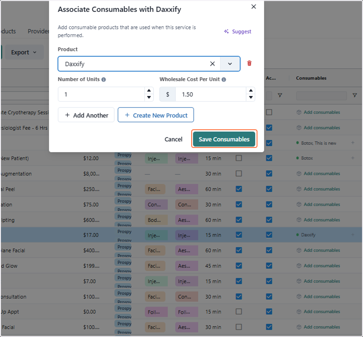Close the Associate Consumables dialog
This screenshot has width=363, height=337.
[253, 7]
